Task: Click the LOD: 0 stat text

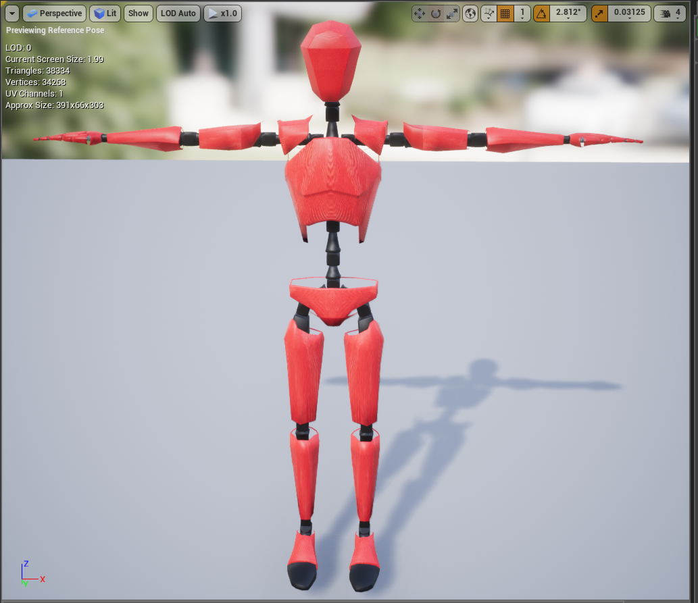Action: pos(18,48)
